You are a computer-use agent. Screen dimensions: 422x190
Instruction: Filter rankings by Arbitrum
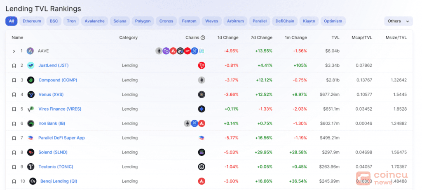pos(235,21)
